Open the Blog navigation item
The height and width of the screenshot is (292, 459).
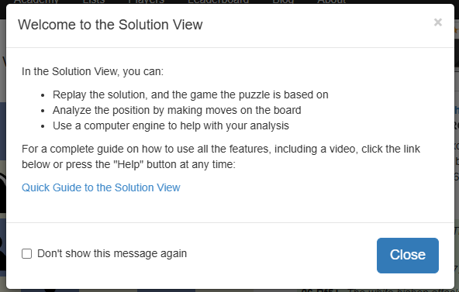[x=283, y=2]
